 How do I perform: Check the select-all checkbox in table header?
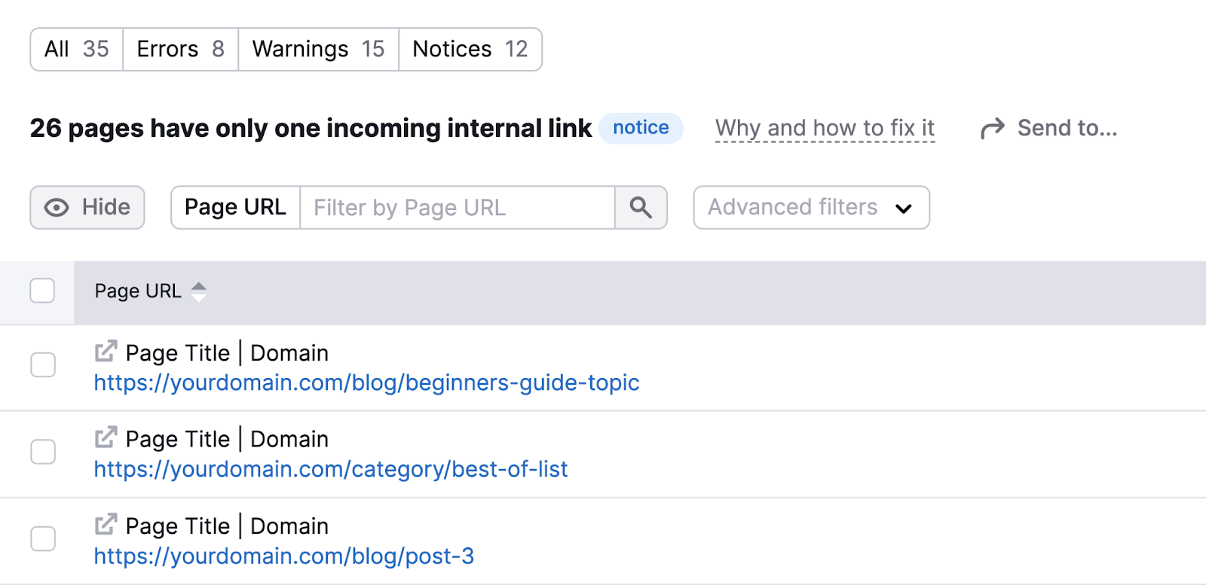pos(41,291)
